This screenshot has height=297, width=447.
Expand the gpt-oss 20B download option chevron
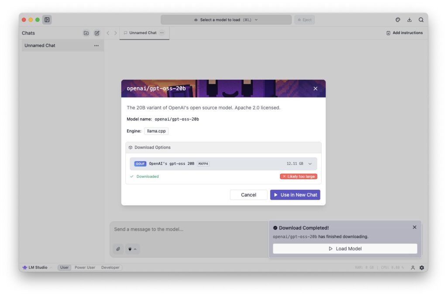pos(310,164)
